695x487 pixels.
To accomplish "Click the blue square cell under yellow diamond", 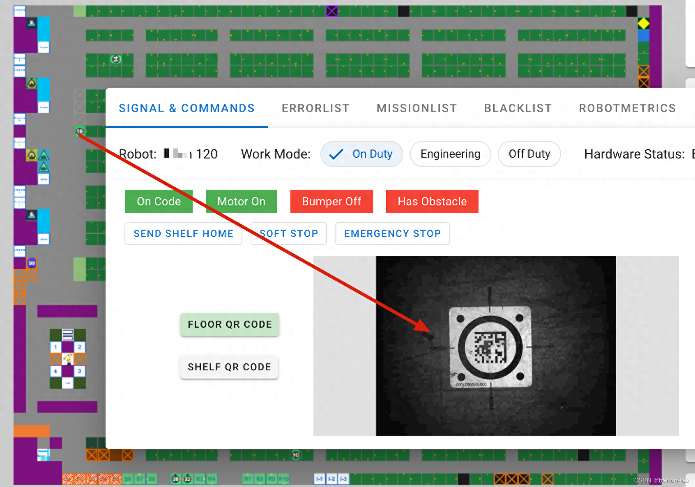I will point(644,35).
